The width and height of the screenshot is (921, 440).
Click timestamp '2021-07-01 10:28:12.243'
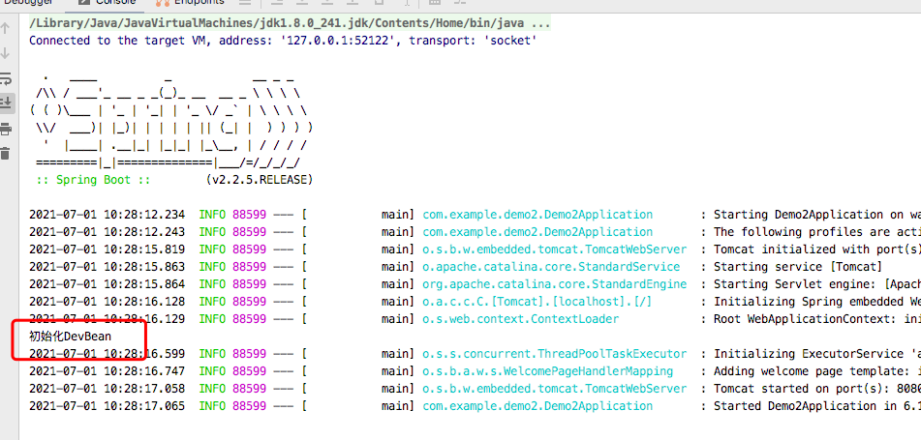[x=107, y=232]
